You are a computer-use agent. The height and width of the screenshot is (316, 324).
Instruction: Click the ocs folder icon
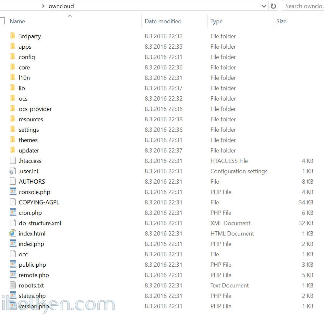point(13,98)
